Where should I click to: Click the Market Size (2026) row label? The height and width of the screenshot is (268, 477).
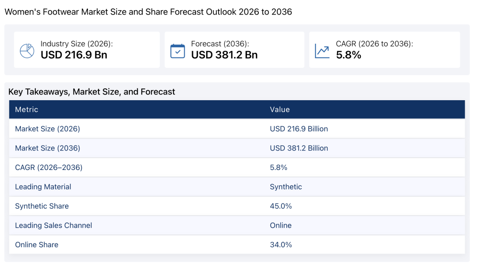[x=47, y=129]
